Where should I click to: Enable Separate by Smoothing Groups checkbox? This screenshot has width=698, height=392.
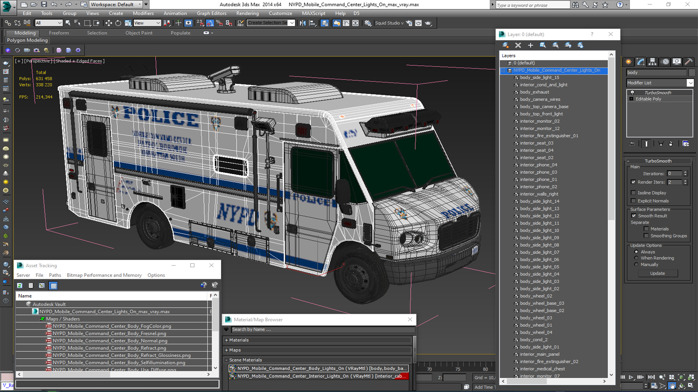[646, 236]
